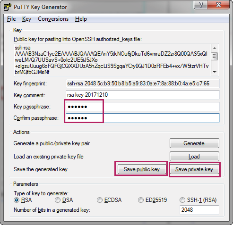Expand the Conversions menu
Viewport: 233px width, 225px height.
click(x=53, y=19)
